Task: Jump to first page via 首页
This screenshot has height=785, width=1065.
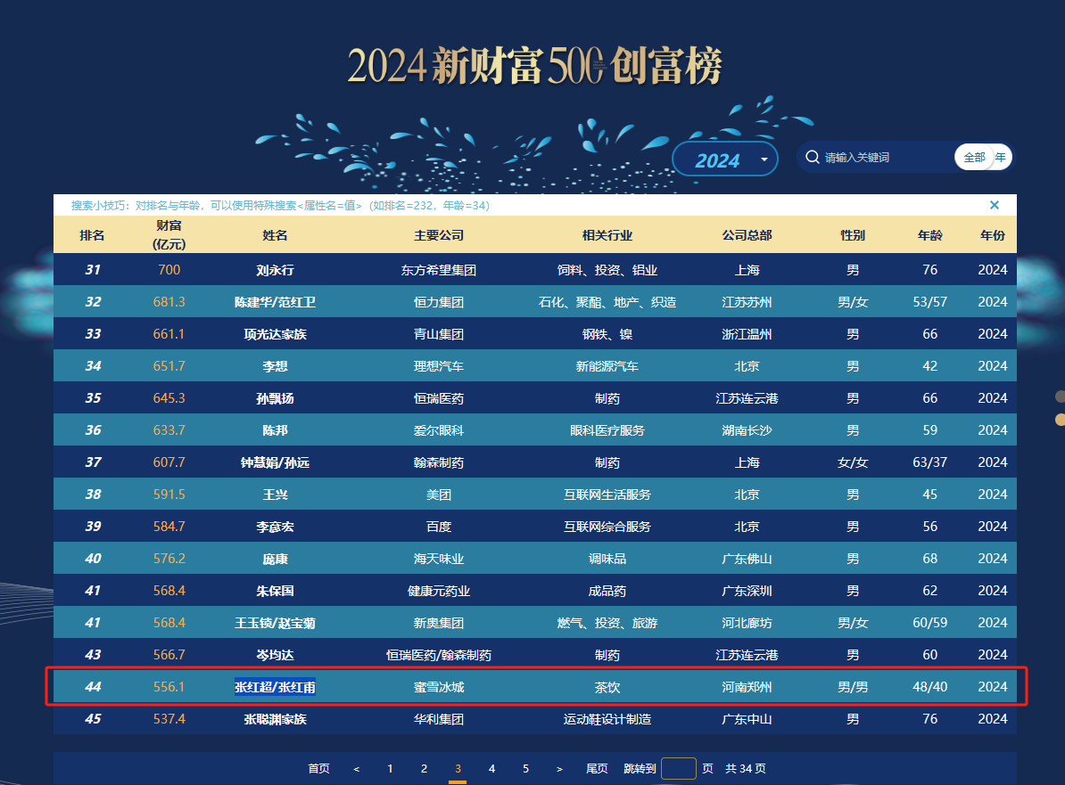Action: [x=318, y=769]
